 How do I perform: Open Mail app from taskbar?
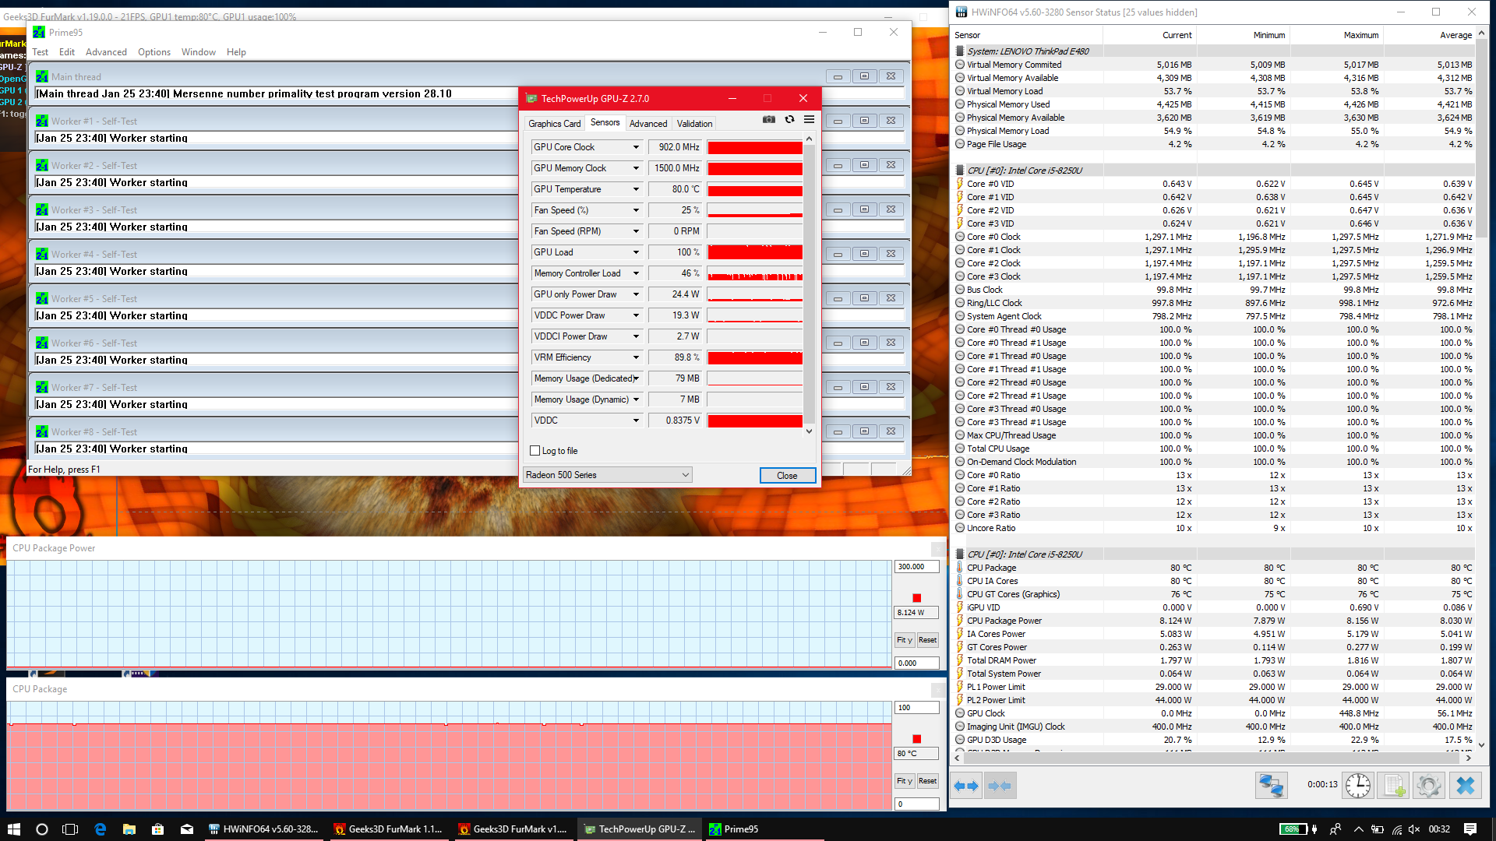click(187, 829)
